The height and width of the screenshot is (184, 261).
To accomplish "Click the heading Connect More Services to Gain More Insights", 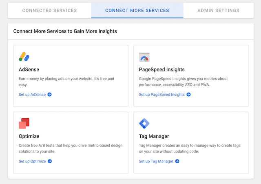I will click(x=65, y=31).
